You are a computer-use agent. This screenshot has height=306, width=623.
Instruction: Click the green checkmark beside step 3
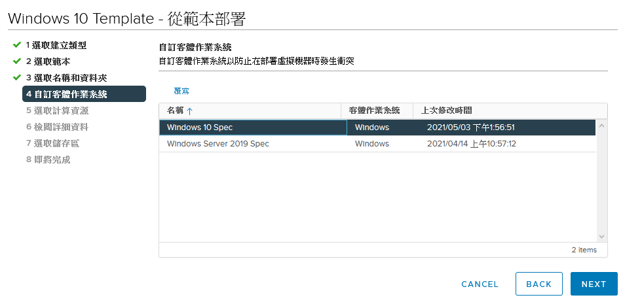[16, 78]
